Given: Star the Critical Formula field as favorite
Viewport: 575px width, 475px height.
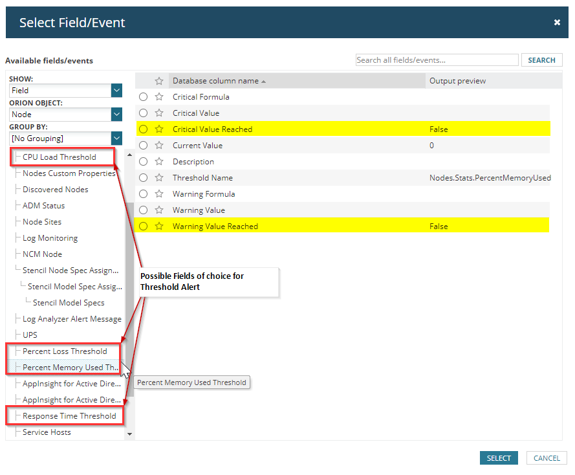Looking at the screenshot, I should (159, 97).
